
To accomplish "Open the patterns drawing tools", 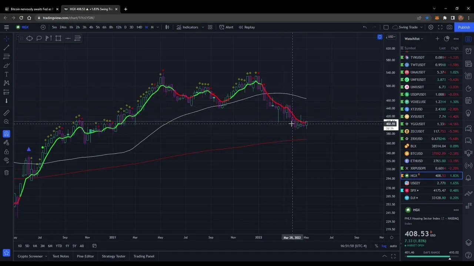I will [6, 83].
